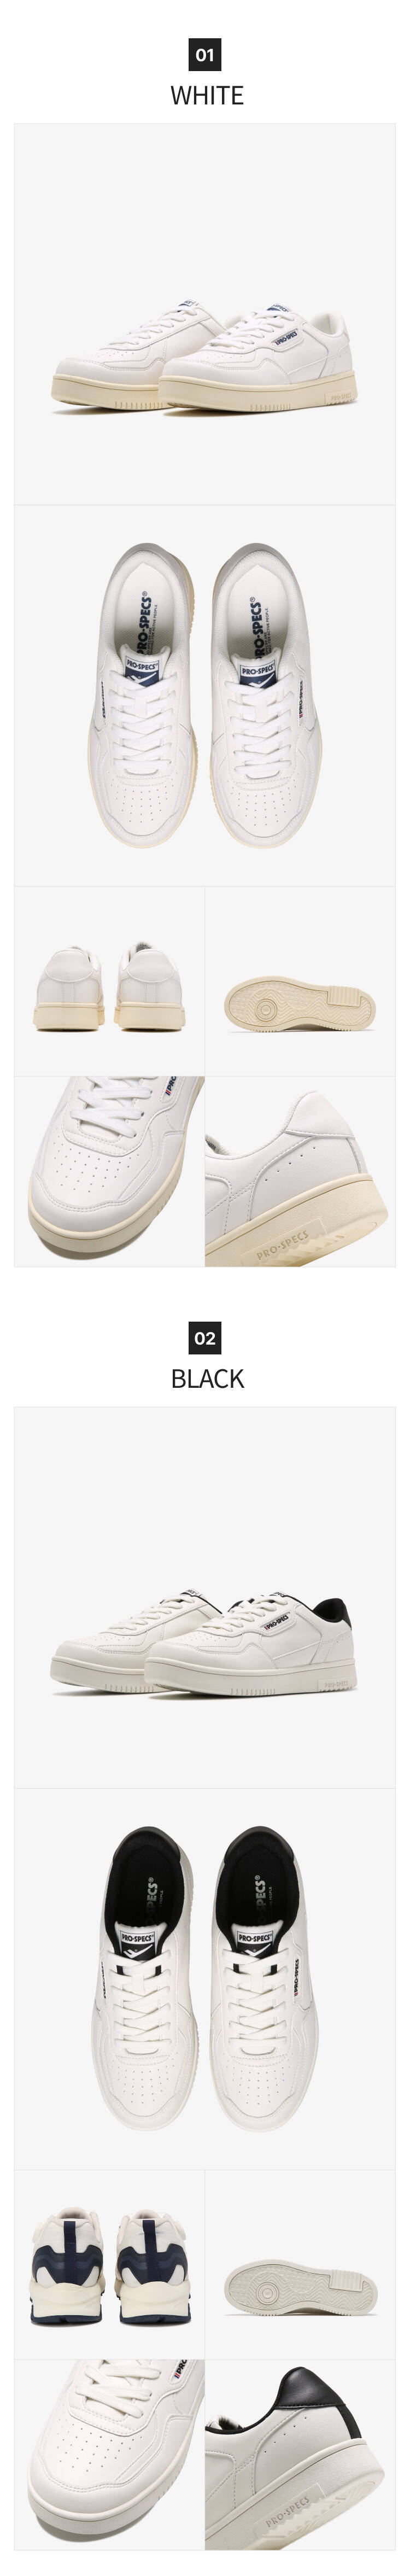This screenshot has width=410, height=2576.
Task: Open the black-lined sneakers top-down view
Action: point(205,1979)
